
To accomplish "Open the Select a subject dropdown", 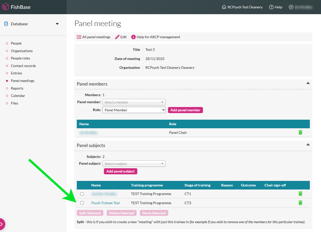I will tap(134, 164).
